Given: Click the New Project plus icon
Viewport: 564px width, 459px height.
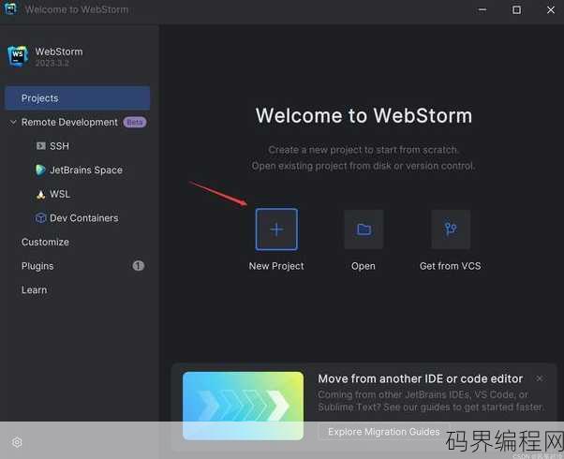Looking at the screenshot, I should tap(276, 229).
